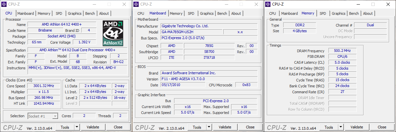
Task: Click the LPCIO value IT8718
Action: [x=209, y=57]
